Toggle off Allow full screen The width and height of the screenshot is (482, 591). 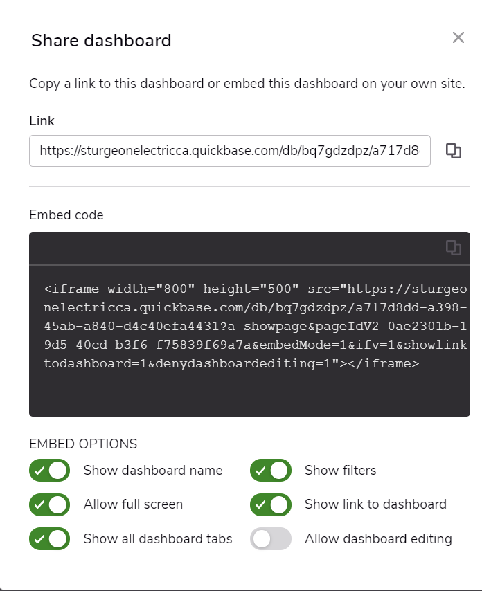tap(49, 504)
